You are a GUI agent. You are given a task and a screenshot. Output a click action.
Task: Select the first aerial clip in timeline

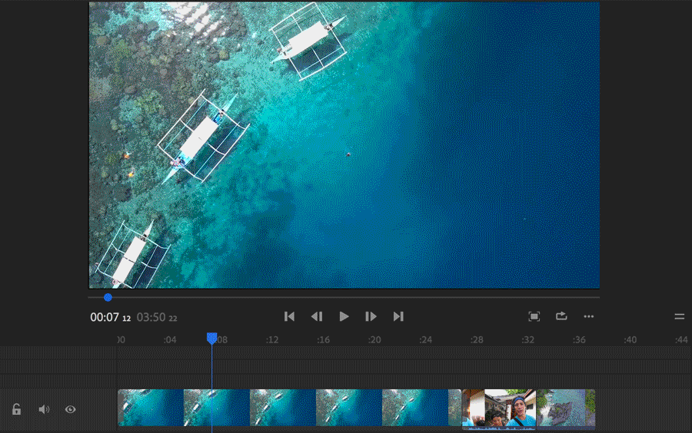tap(151, 408)
